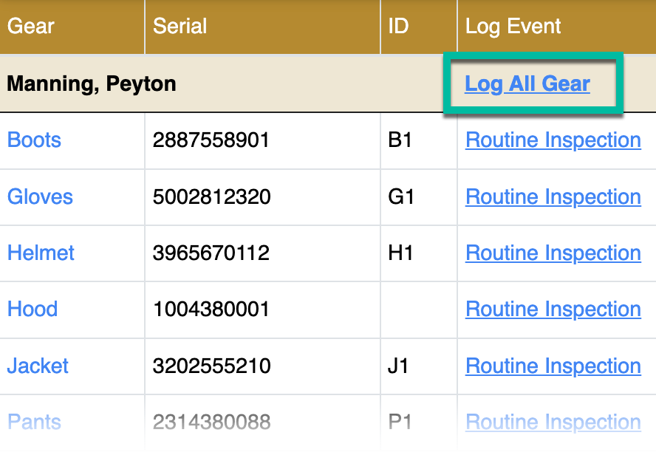Open the Jacket gear link

click(x=38, y=366)
